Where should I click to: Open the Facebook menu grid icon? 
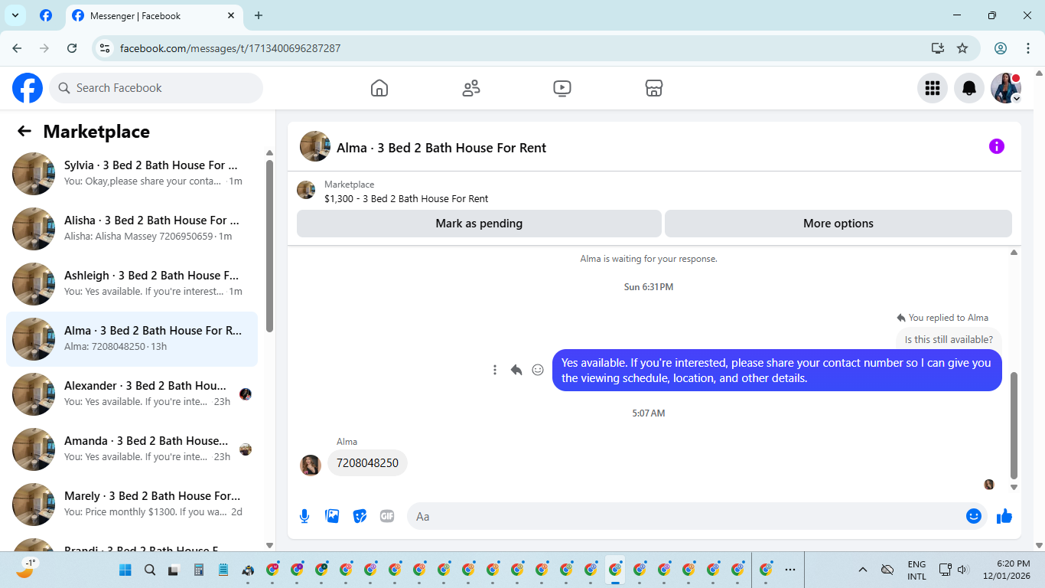click(x=932, y=88)
